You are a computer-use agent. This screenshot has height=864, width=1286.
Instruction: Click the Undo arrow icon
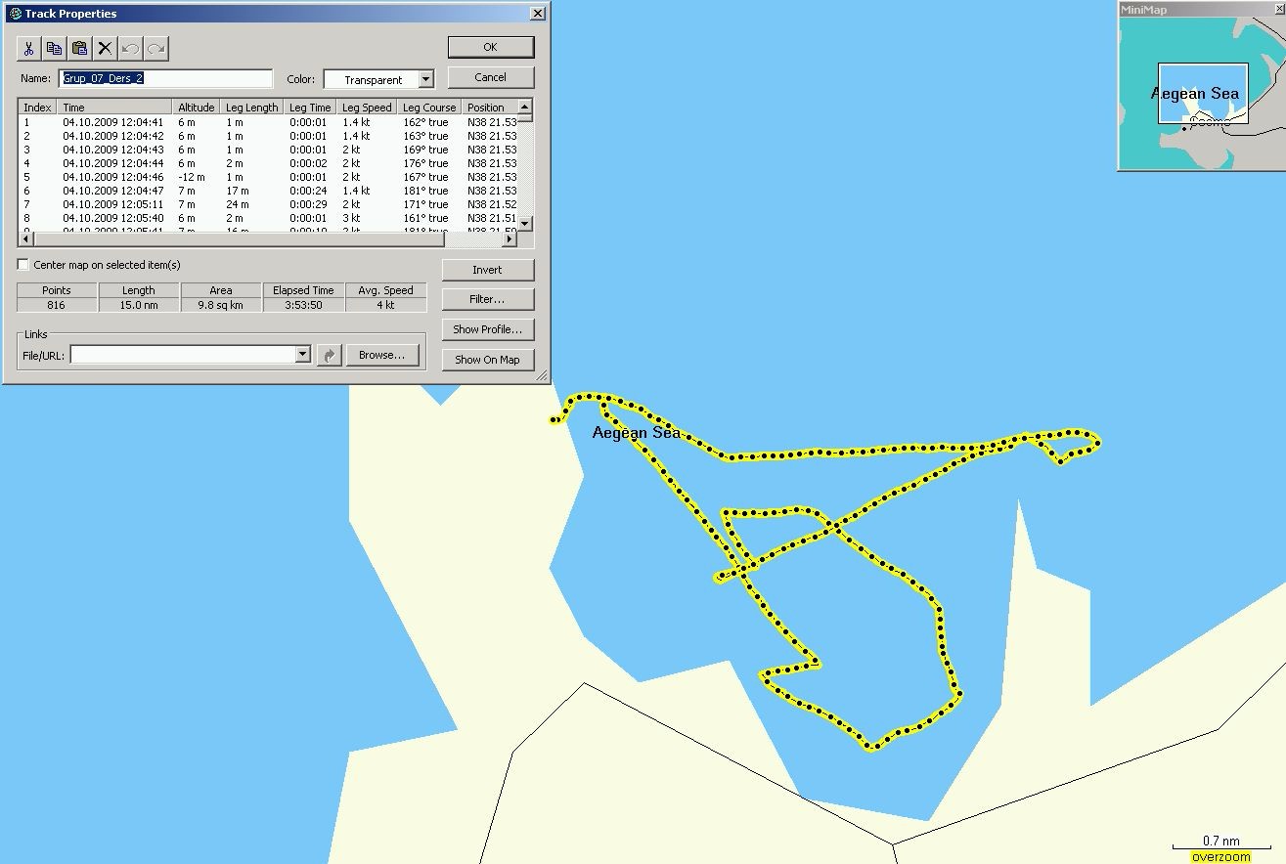point(131,48)
